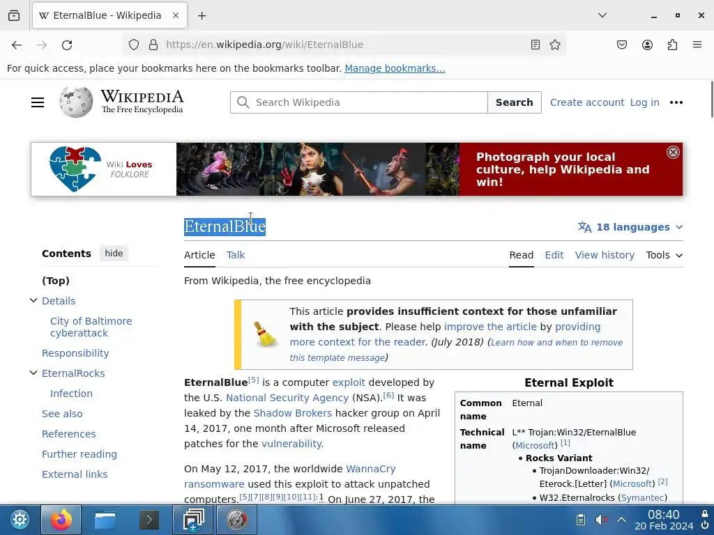Click the Search button
Viewport: 714px width, 535px height.
pos(514,102)
